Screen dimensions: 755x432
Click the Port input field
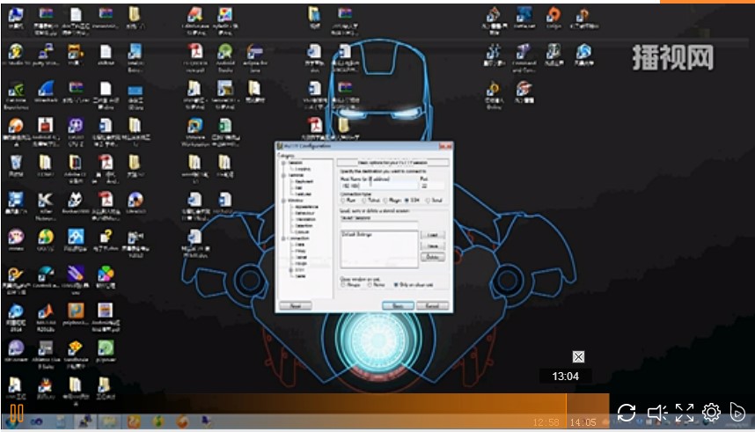(433, 186)
